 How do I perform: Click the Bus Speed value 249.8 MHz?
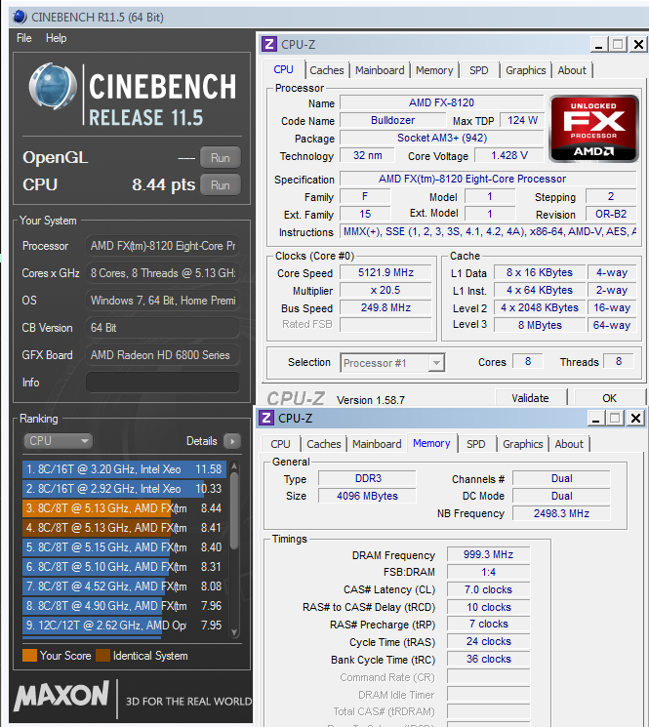[x=385, y=307]
